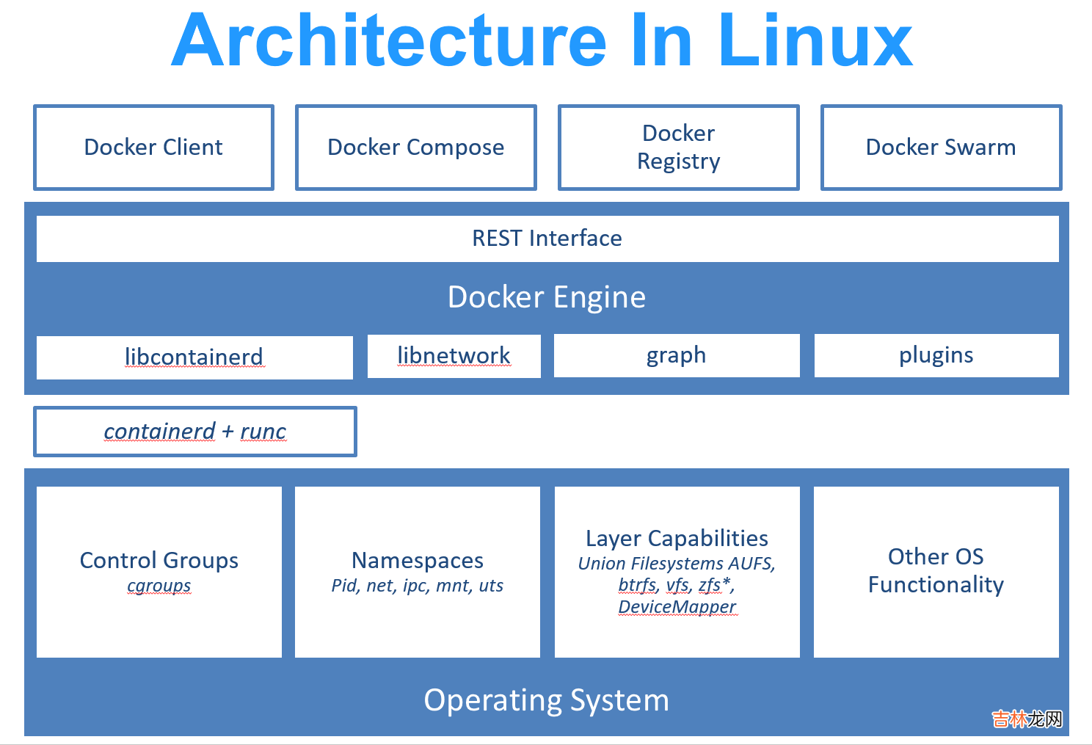This screenshot has width=1092, height=745.
Task: Select the 'containerd + runc' box
Action: (x=195, y=432)
